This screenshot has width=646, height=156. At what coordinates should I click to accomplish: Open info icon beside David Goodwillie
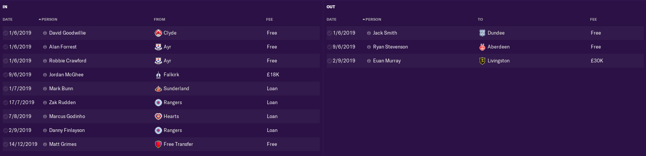45,33
